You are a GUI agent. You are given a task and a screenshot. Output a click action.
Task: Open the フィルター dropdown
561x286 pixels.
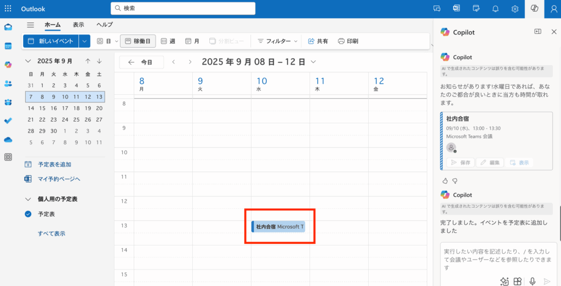[278, 41]
